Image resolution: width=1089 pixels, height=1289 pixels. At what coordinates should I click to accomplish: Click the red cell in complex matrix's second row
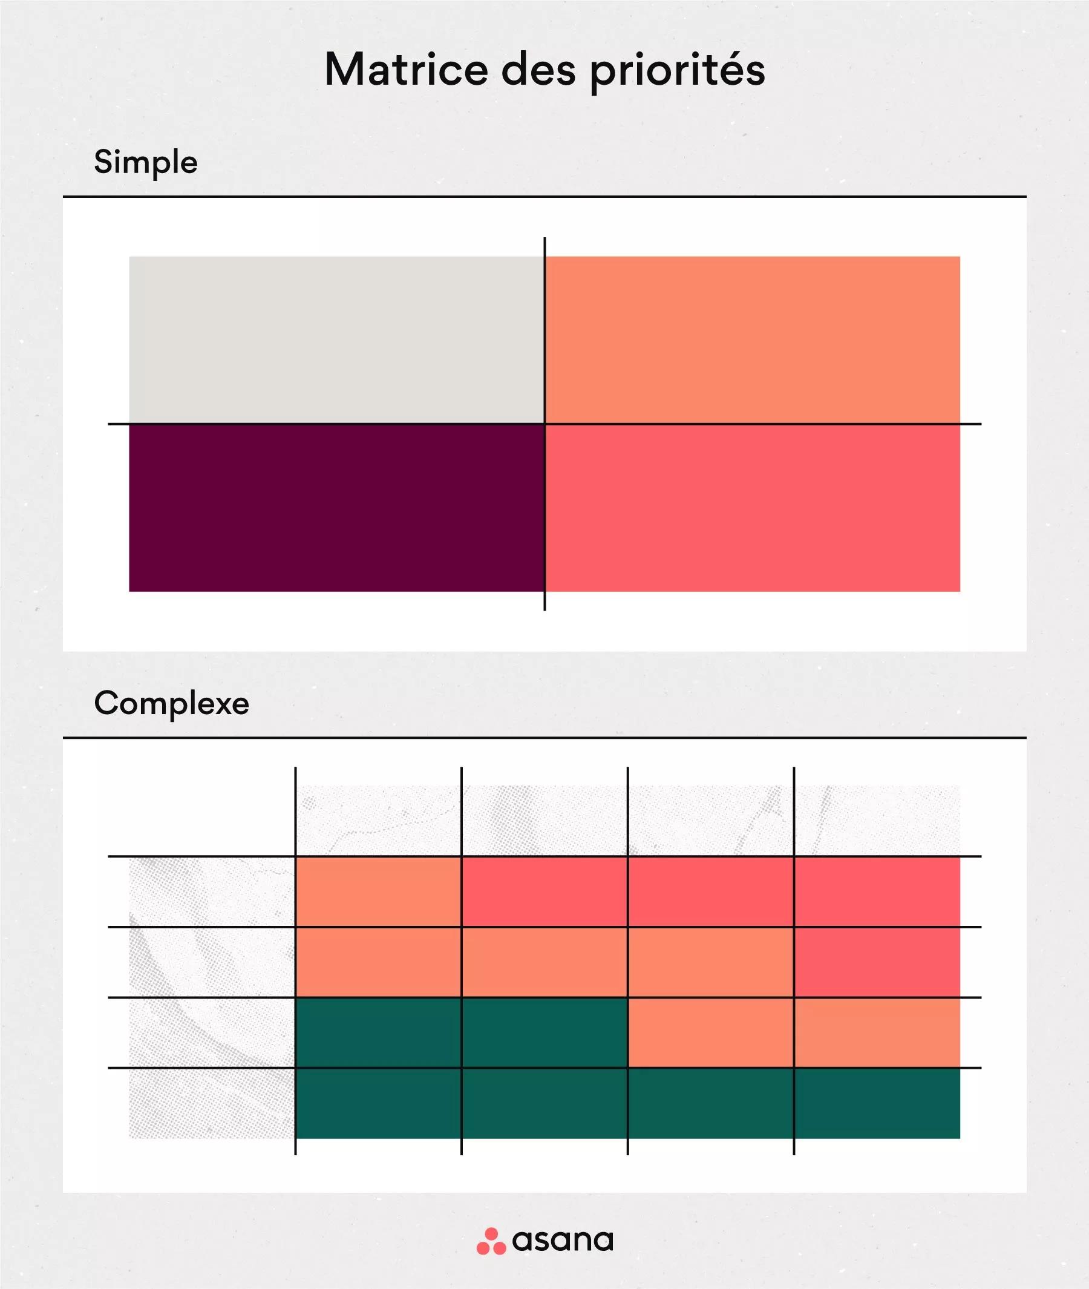point(877,962)
